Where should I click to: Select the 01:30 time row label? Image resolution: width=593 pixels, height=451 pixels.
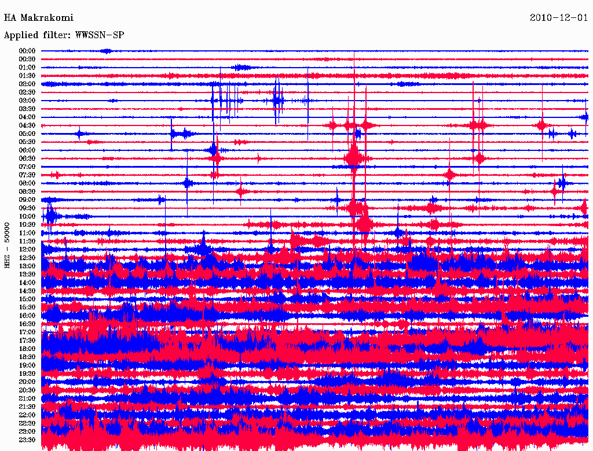point(27,76)
